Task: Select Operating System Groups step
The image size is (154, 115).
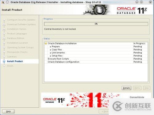Action: 20,47
